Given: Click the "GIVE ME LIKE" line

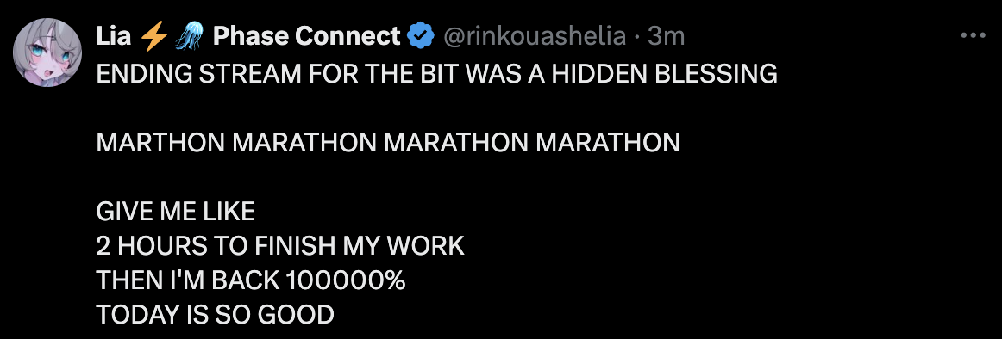Looking at the screenshot, I should (x=176, y=212).
